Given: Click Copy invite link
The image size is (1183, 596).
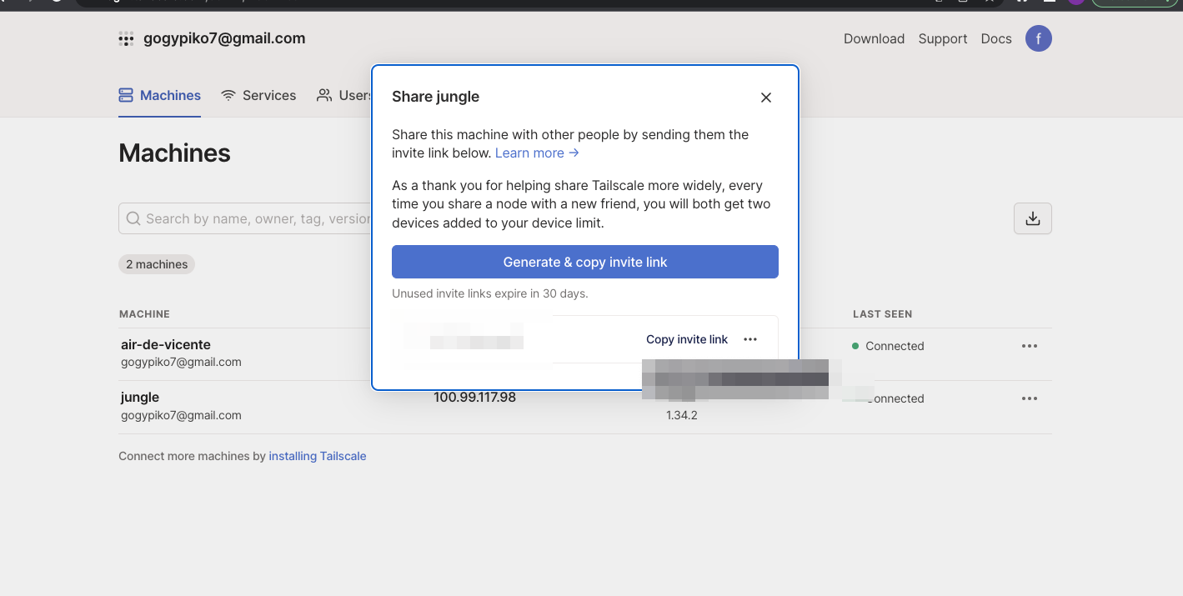Looking at the screenshot, I should [x=686, y=339].
